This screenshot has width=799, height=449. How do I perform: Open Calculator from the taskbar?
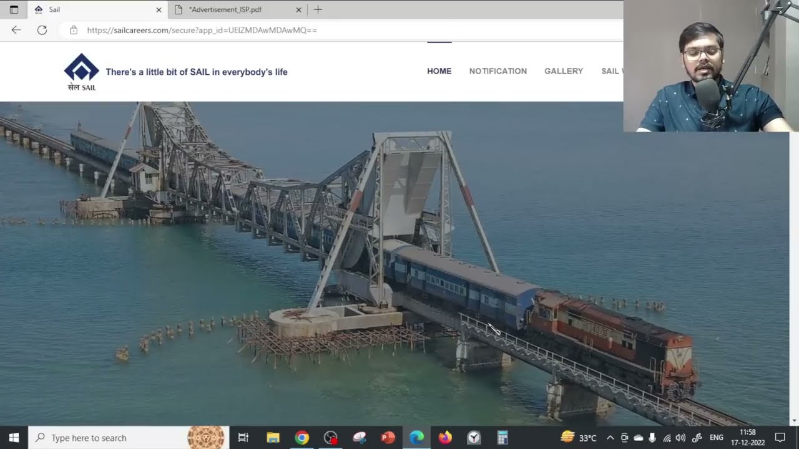tap(502, 438)
